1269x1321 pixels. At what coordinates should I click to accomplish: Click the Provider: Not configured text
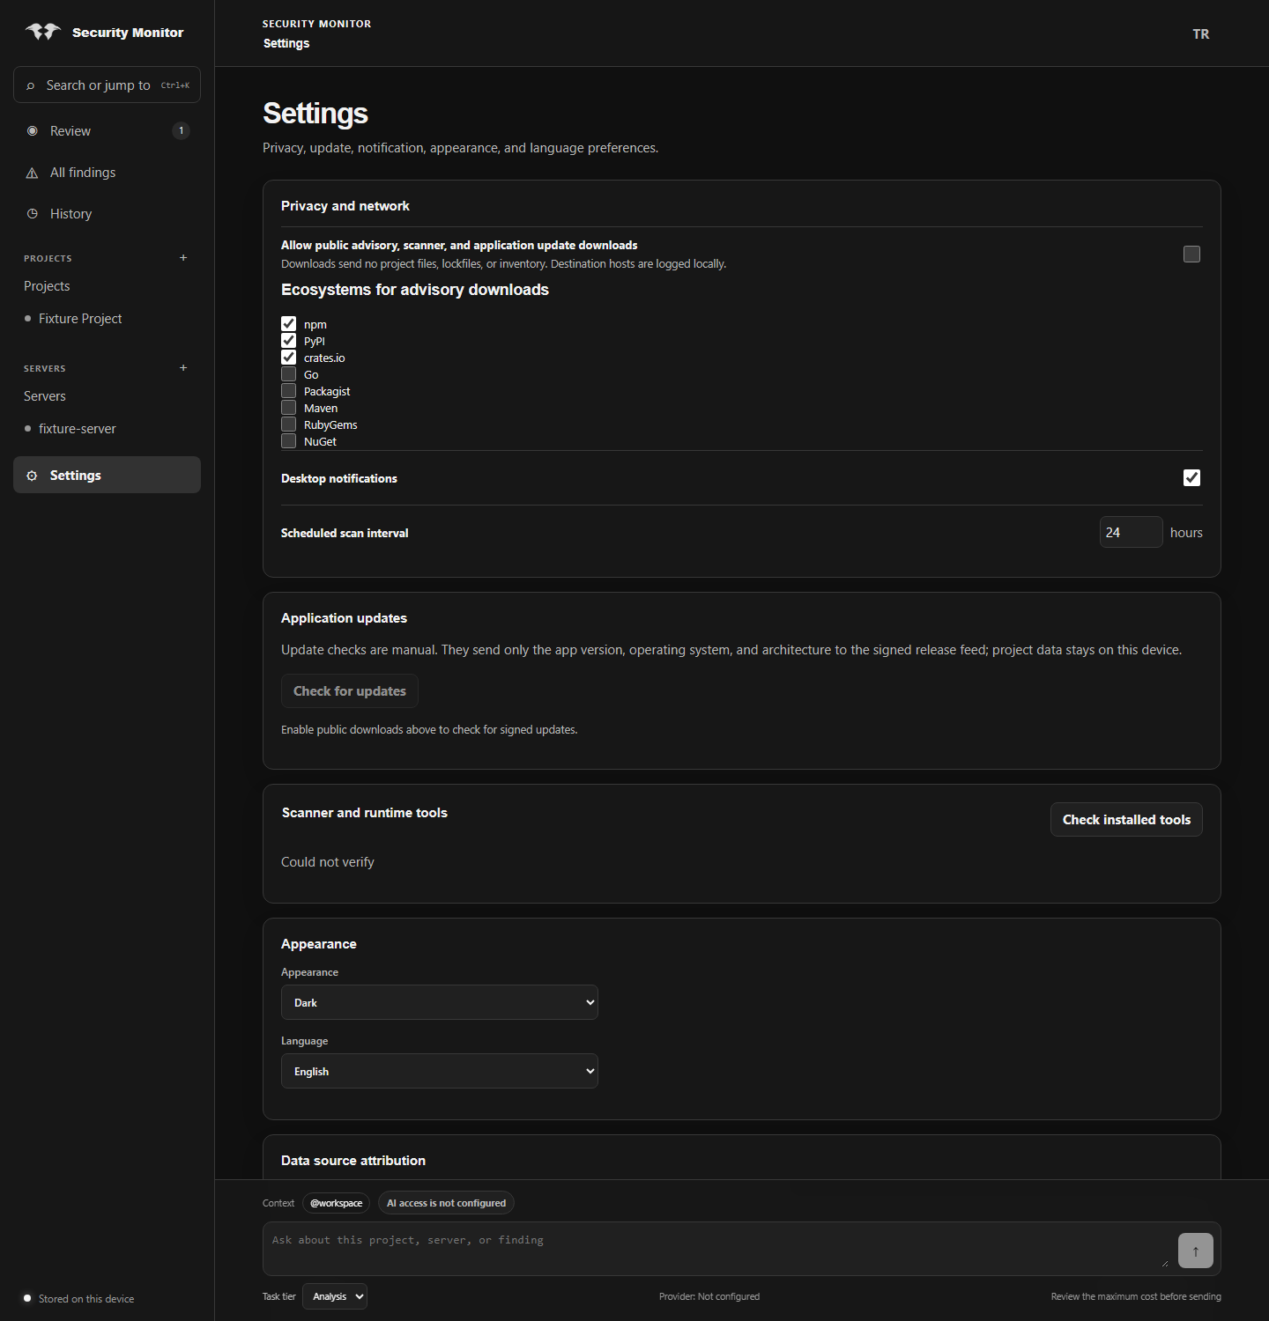(709, 1296)
